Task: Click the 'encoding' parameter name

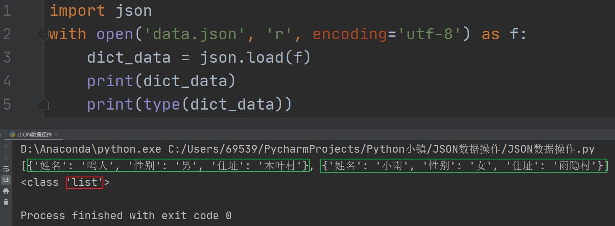Action: 350,34
